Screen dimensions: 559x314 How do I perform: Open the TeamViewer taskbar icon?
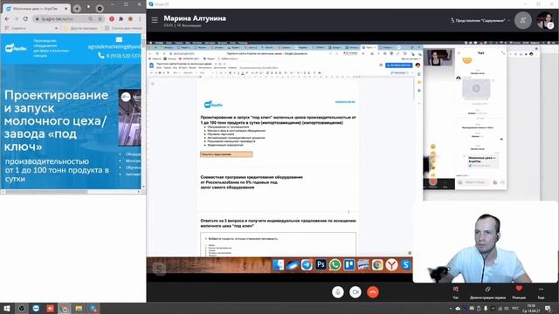tap(36, 308)
